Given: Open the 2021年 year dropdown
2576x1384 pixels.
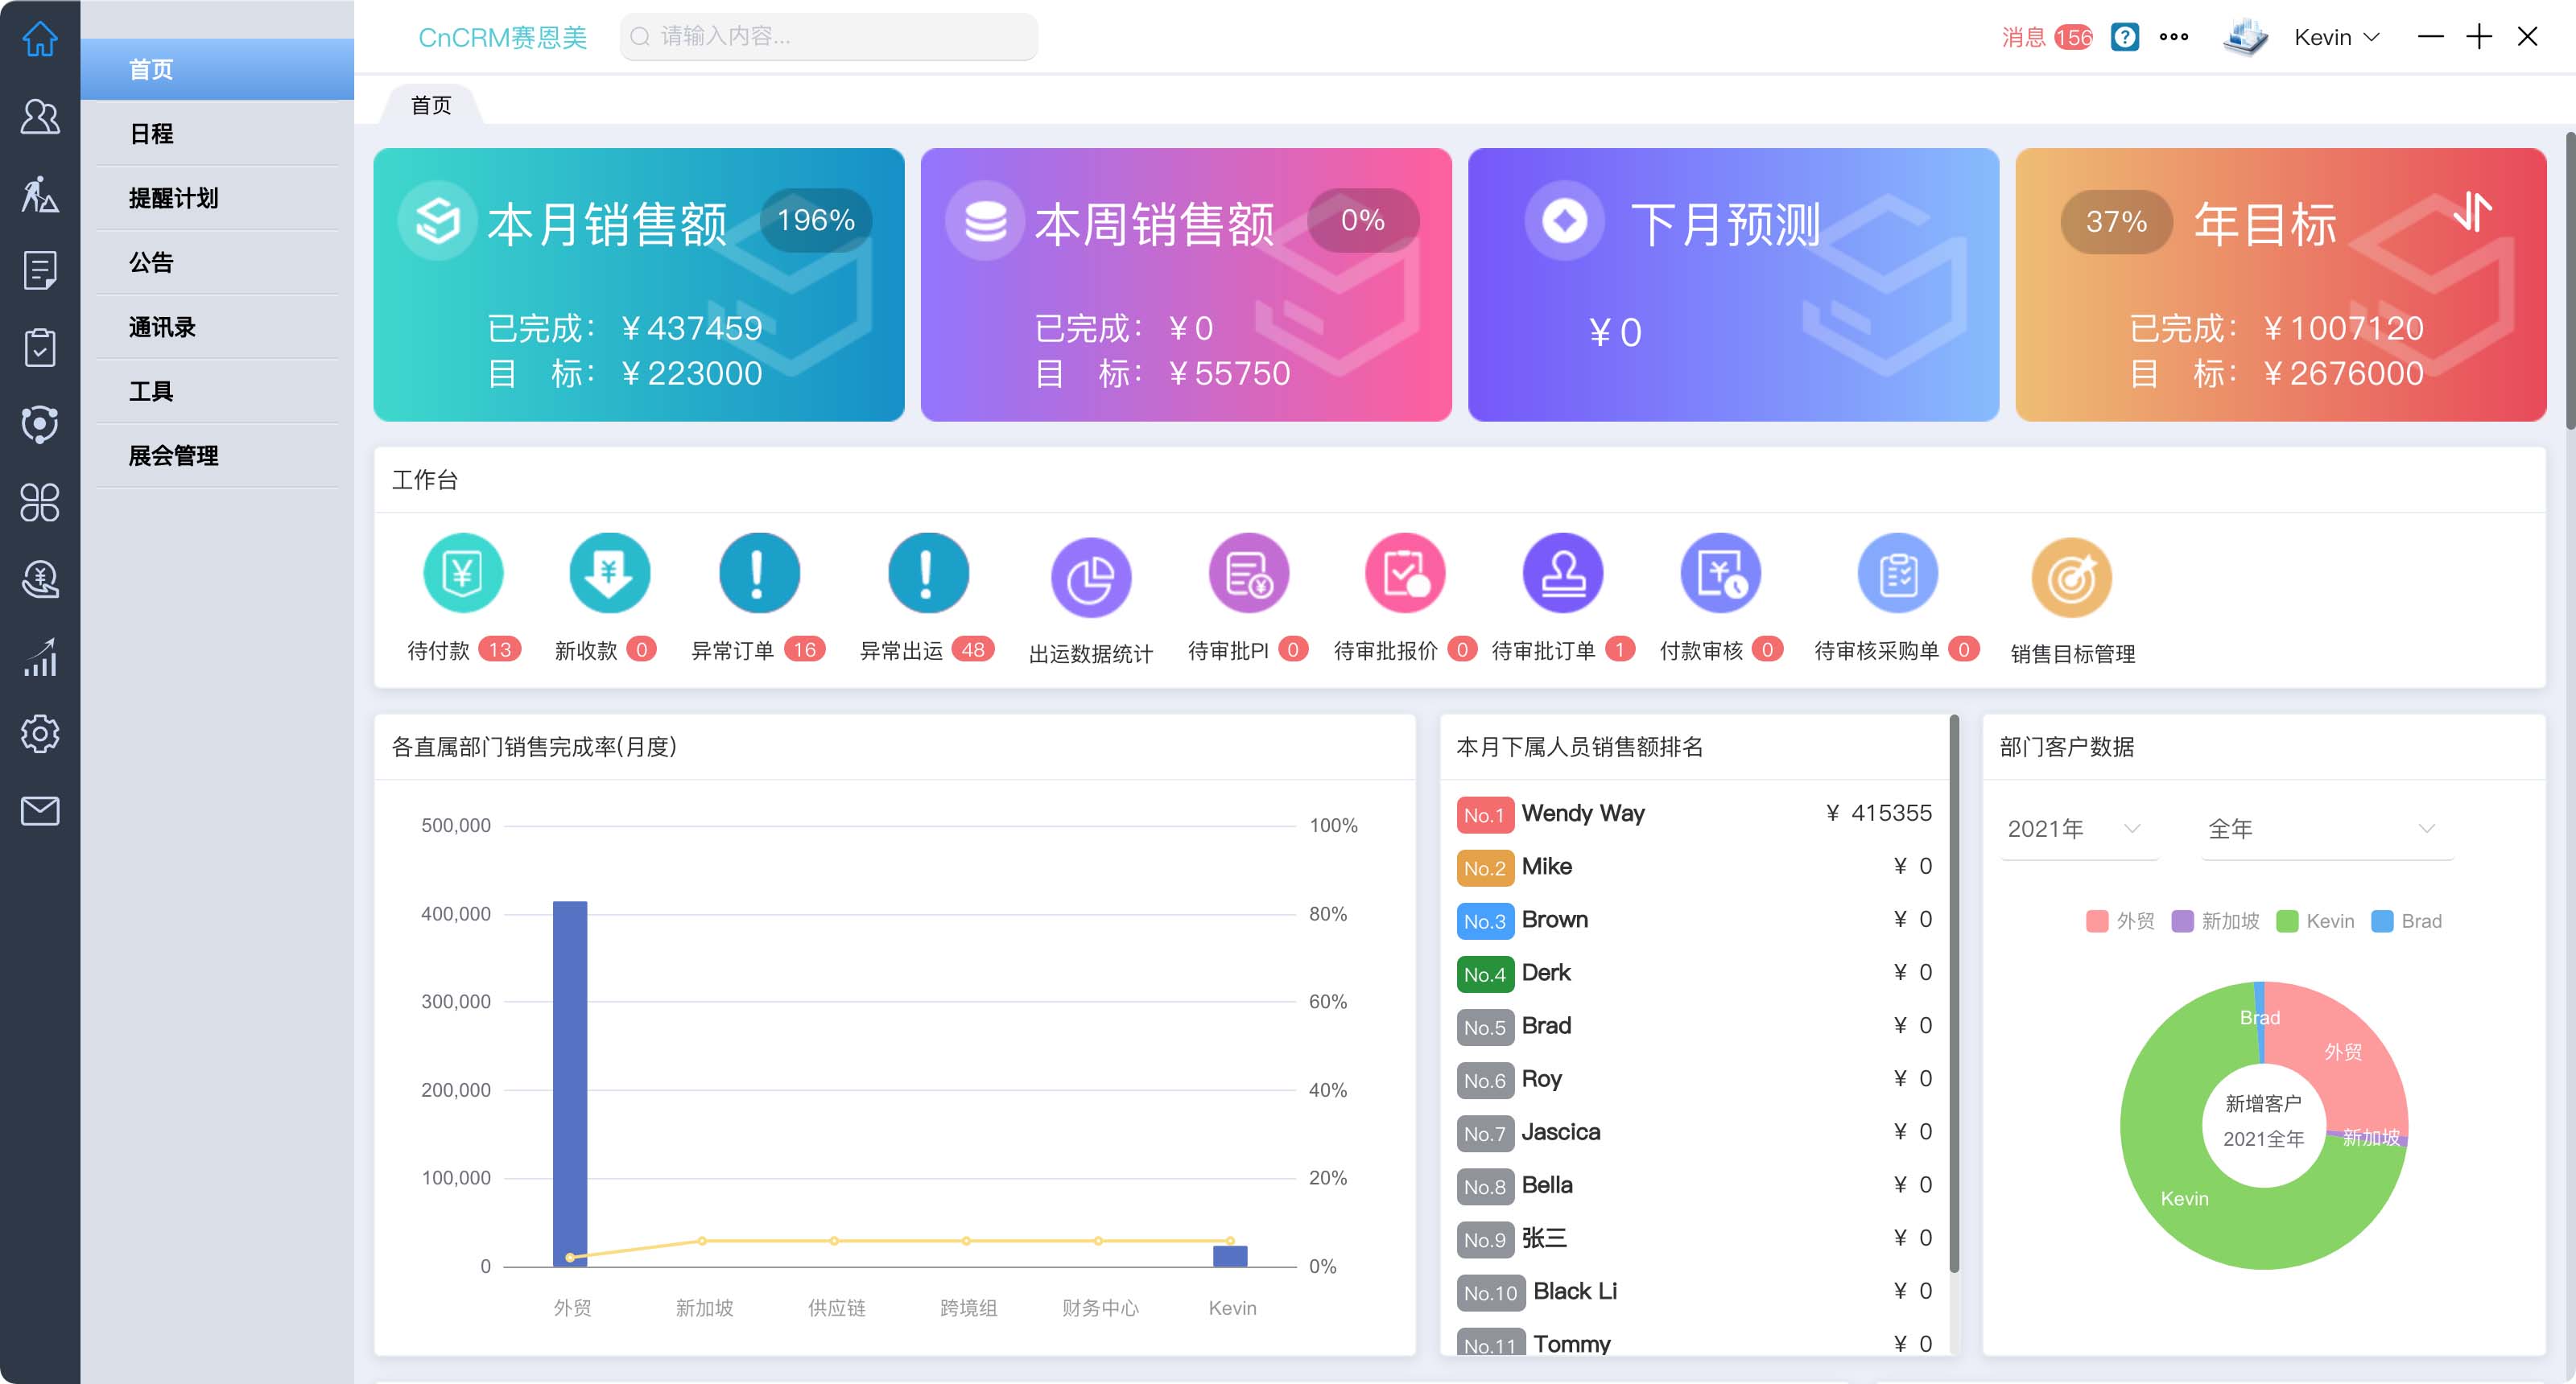Looking at the screenshot, I should [x=2077, y=827].
